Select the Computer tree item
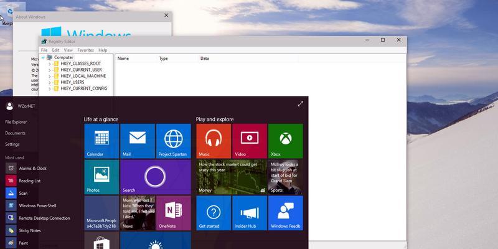This screenshot has width=498, height=249. coord(63,57)
